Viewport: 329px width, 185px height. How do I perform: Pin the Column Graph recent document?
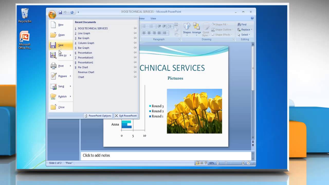tap(135, 43)
